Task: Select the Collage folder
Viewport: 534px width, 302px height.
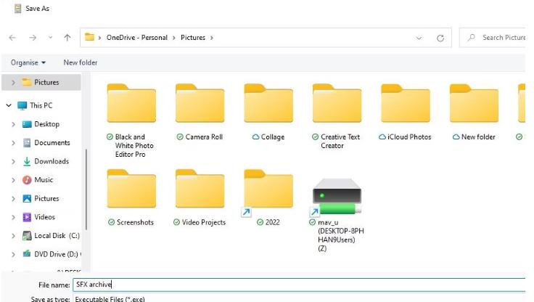Action: [x=268, y=113]
